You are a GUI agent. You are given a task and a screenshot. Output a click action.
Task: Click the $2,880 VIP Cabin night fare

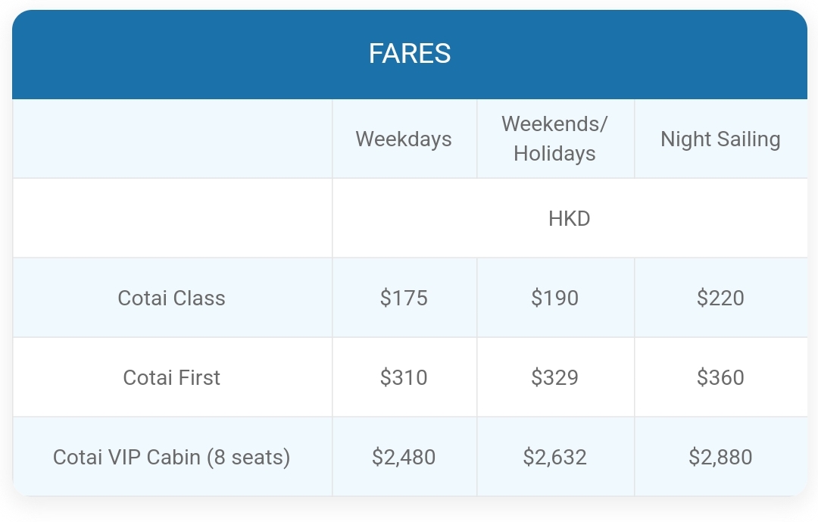click(720, 458)
